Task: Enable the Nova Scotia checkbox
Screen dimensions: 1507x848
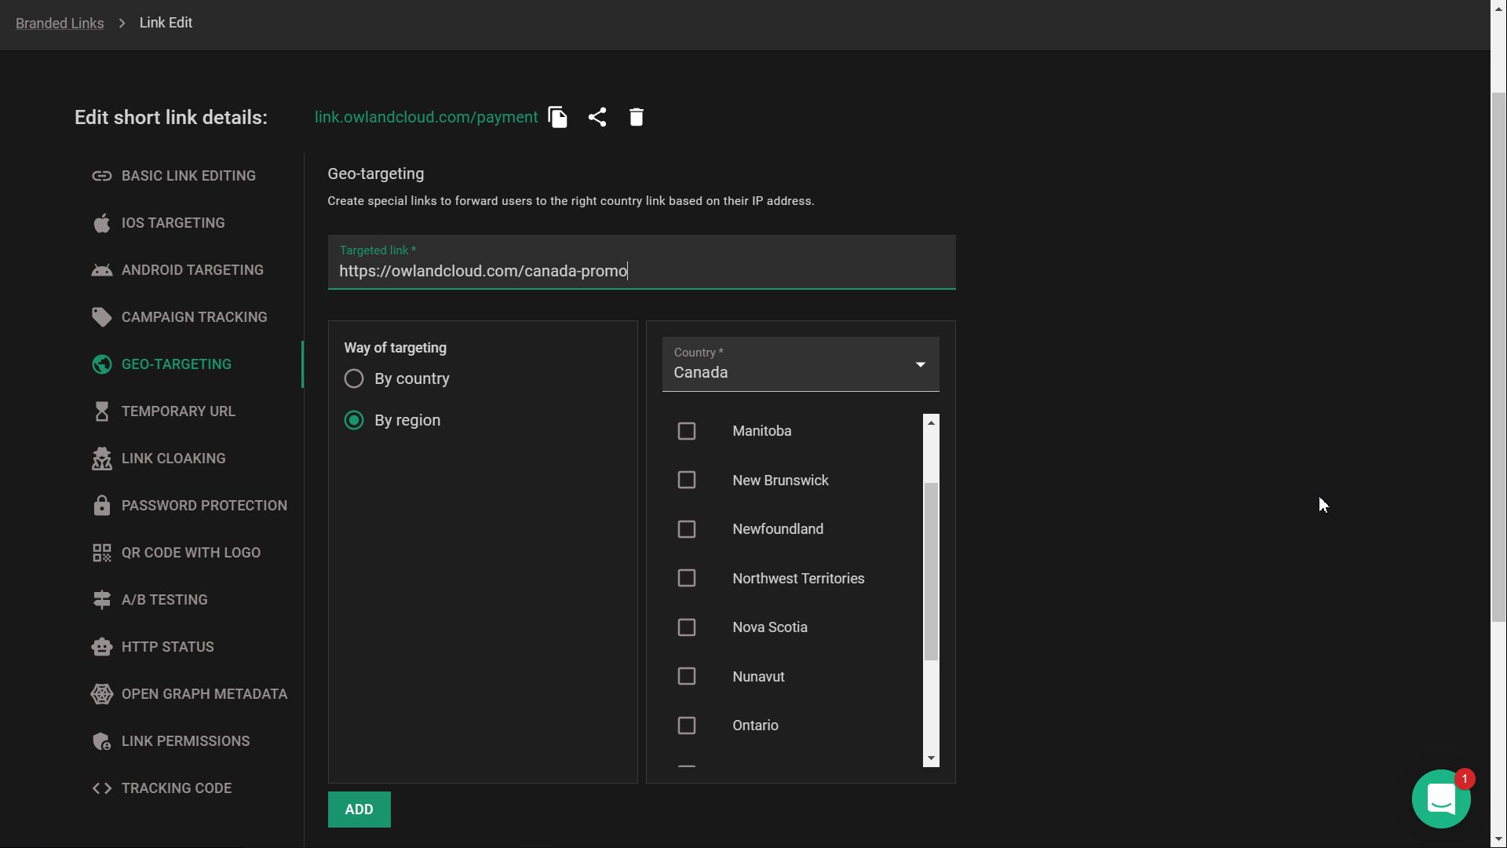Action: click(687, 627)
